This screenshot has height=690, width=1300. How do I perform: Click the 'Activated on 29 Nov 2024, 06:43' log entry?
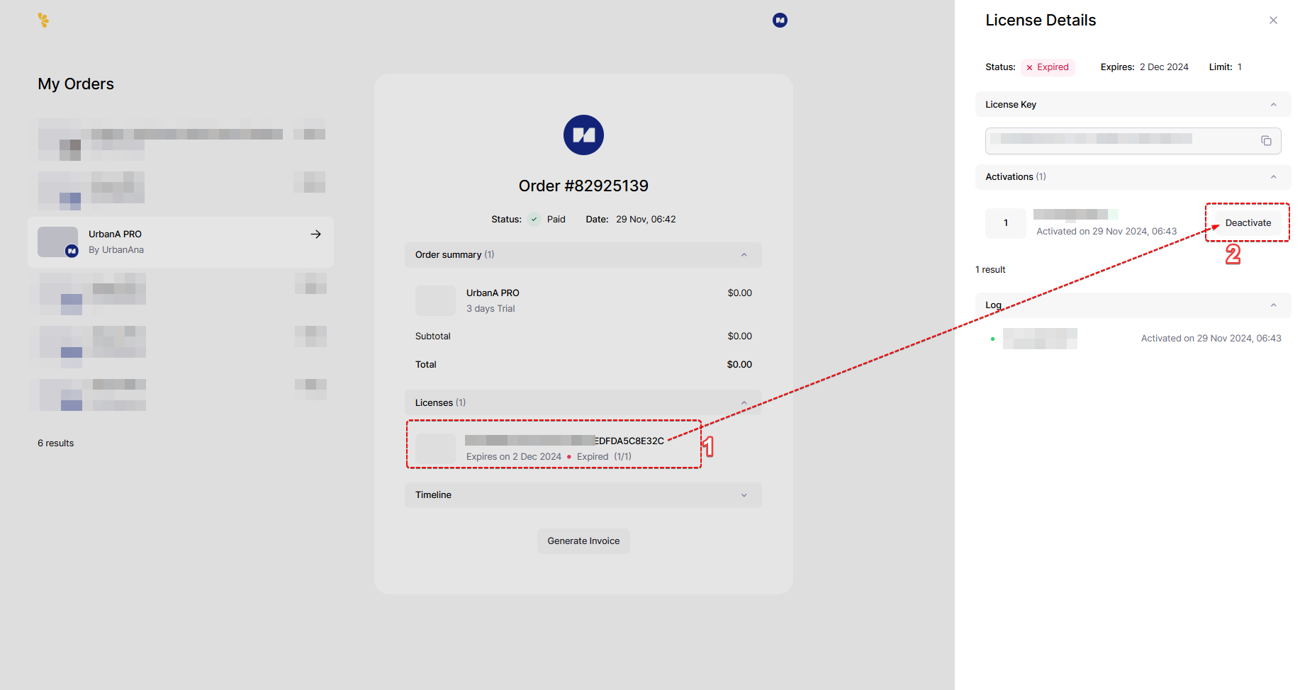point(1211,339)
